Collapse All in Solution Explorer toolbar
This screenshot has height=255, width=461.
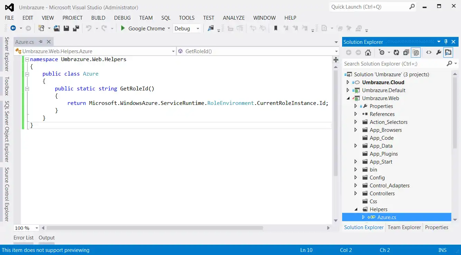[406, 52]
